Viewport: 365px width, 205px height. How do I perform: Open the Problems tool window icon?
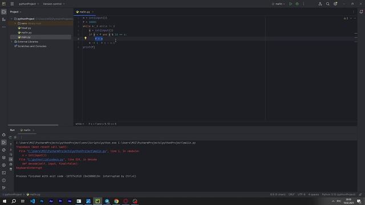click(x=4, y=181)
